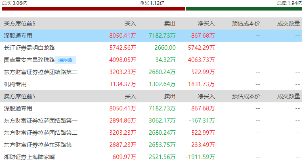The width and height of the screenshot is (302, 161).
Task: Open 湘财证券上海陆家嘴 seller entry
Action: point(29,157)
